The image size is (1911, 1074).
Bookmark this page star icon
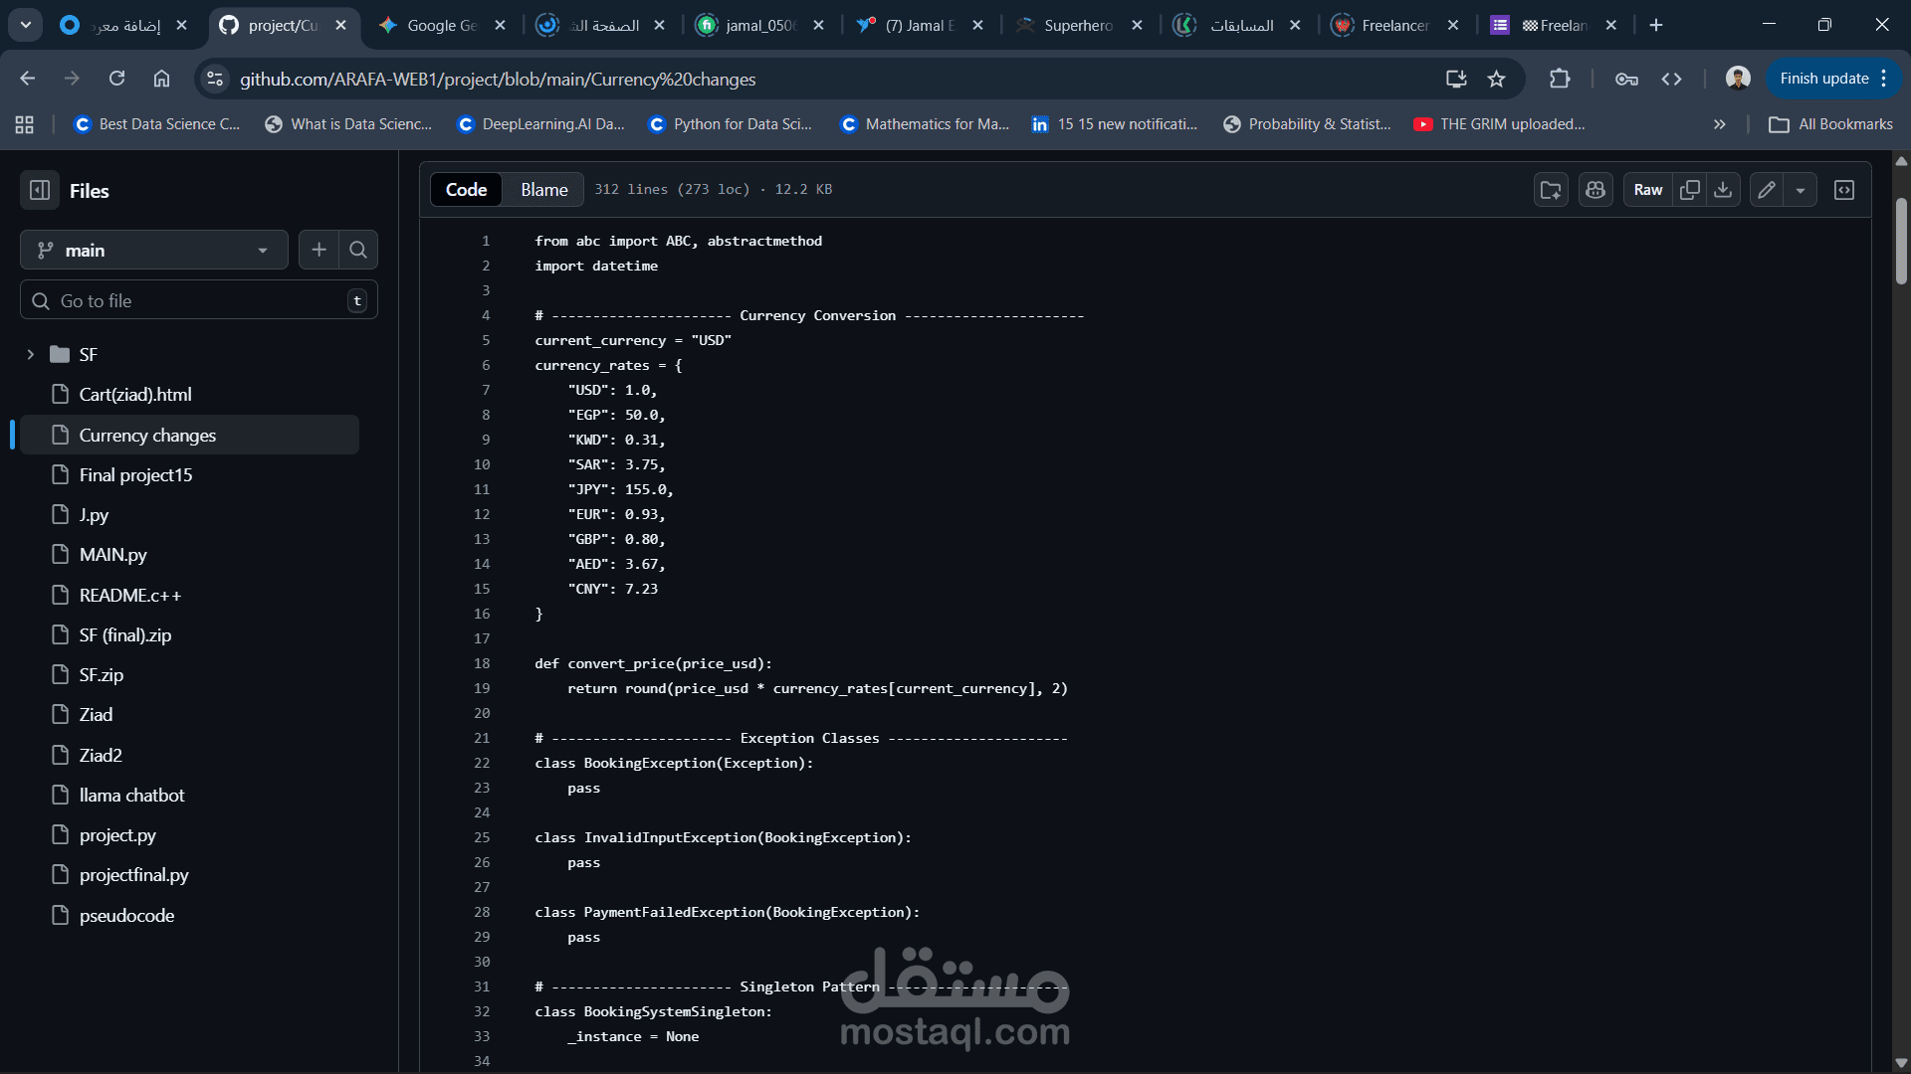point(1496,79)
